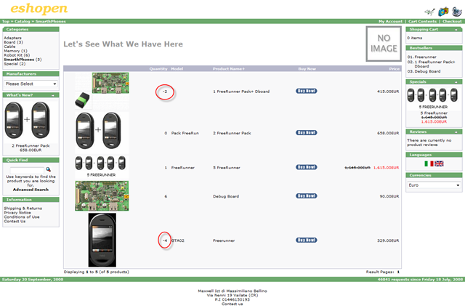Screen dimensions: 465x308
Task: Click Buy Now for 5 FreeRunner
Action: point(306,167)
